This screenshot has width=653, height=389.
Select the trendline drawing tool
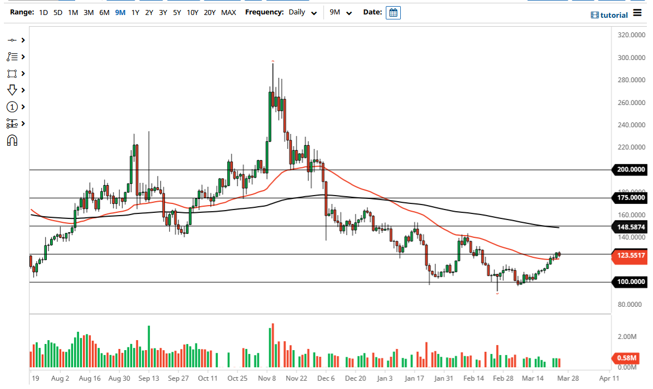(x=12, y=39)
